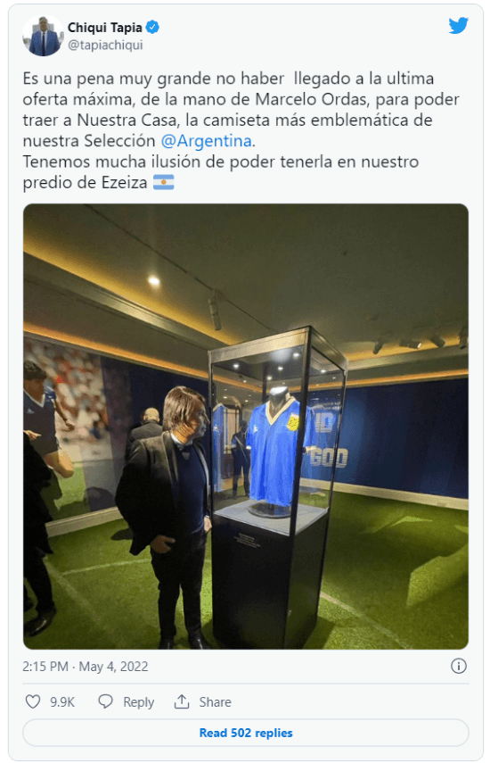Open the attached tweet photo
This screenshot has height=763, width=490.
246,427
